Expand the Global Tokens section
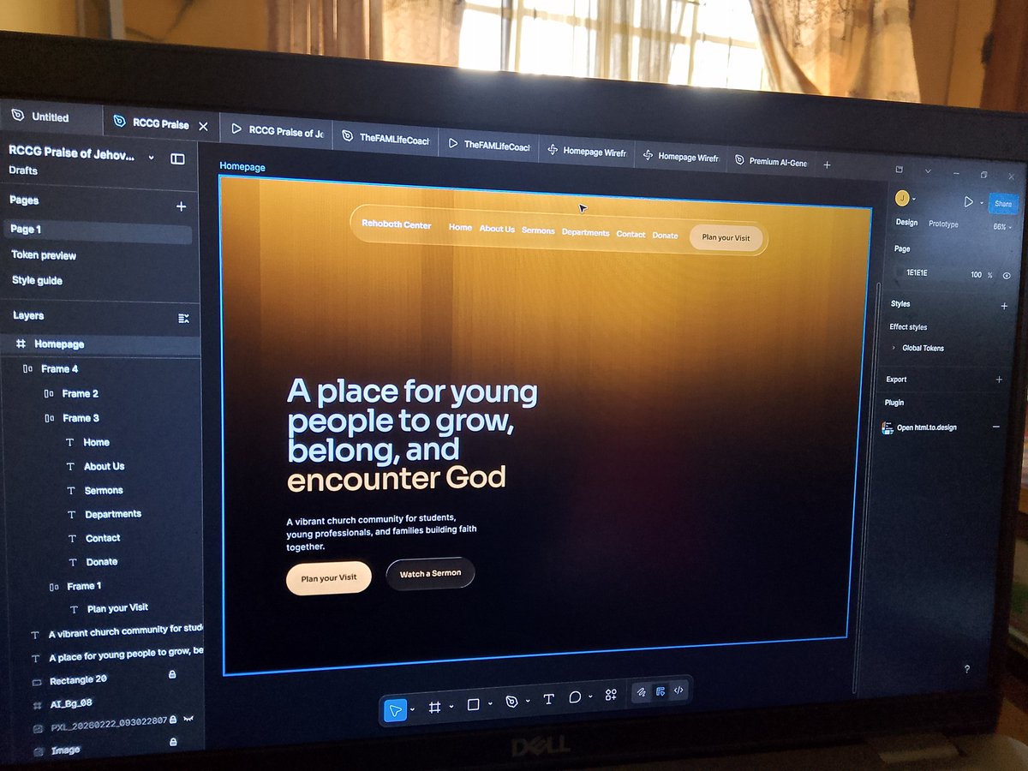 coord(894,348)
